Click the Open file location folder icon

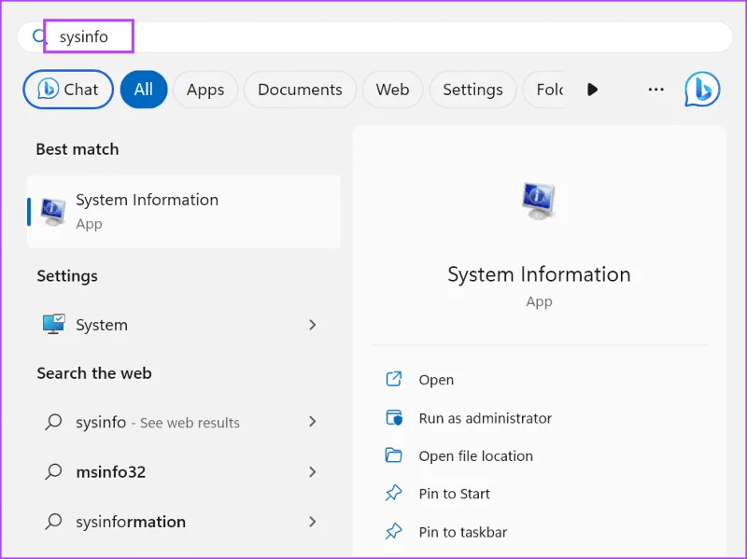(393, 455)
